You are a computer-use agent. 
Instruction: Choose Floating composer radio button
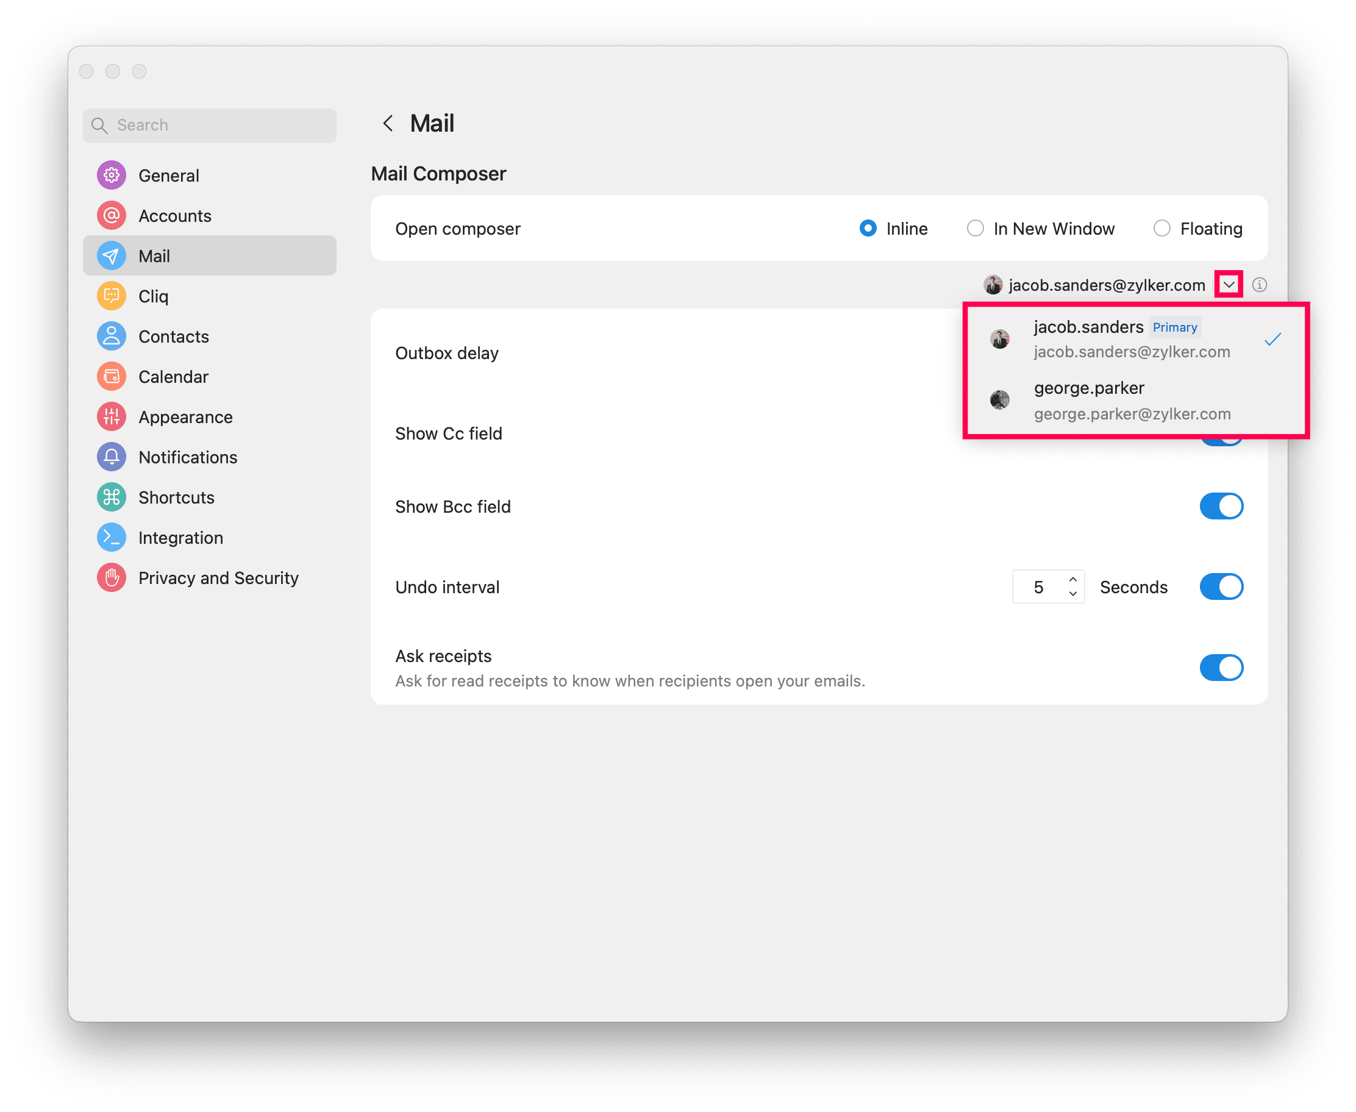1162,229
